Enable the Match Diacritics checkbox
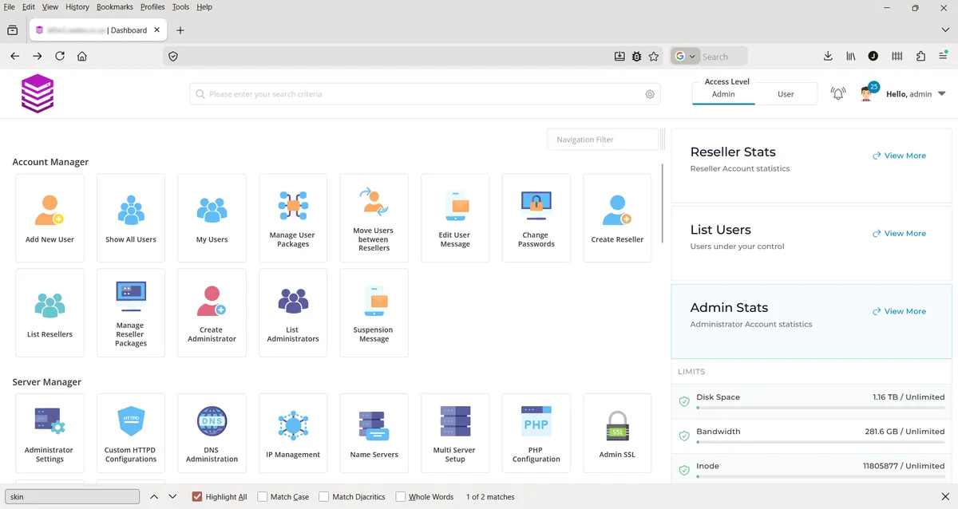This screenshot has height=509, width=958. point(324,497)
